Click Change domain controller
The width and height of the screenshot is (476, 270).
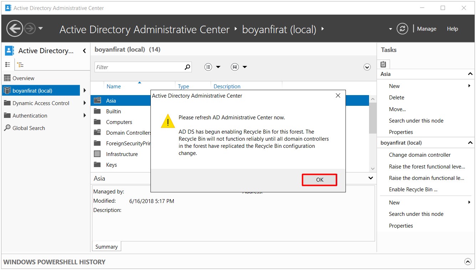420,155
